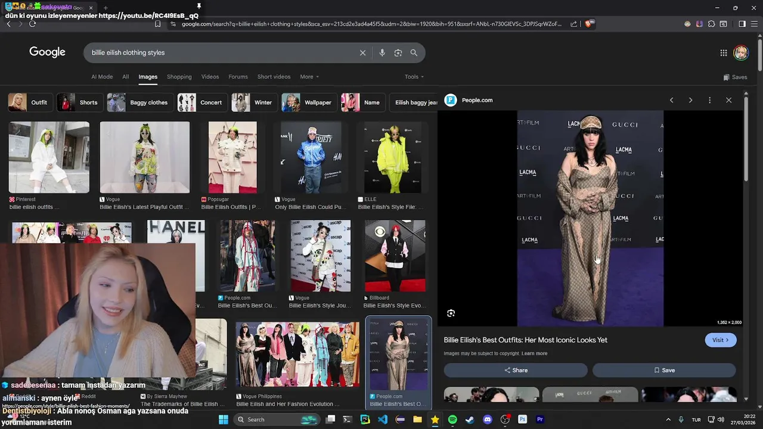Open the Popsugar Billie Eilish Outfits thumbnail
This screenshot has width=763, height=429.
pyautogui.click(x=232, y=157)
